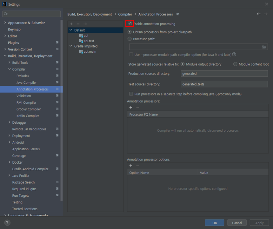The width and height of the screenshot is (273, 229).
Task: Open the Trusted Locations page
Action: pos(25,209)
